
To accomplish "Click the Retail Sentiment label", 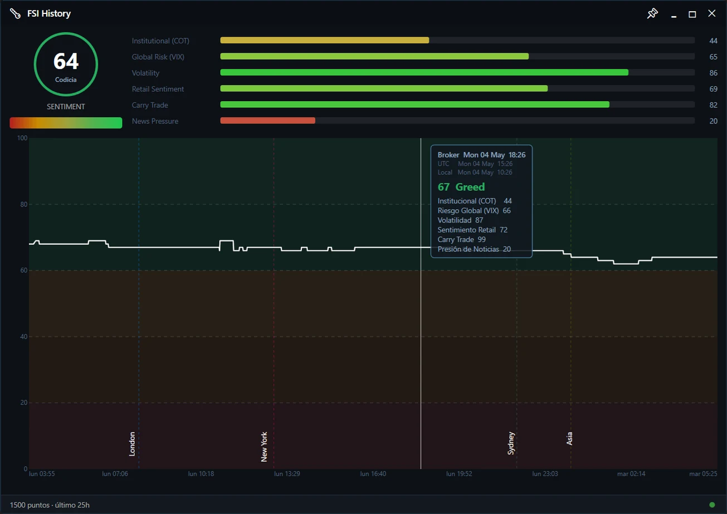I will tap(158, 89).
